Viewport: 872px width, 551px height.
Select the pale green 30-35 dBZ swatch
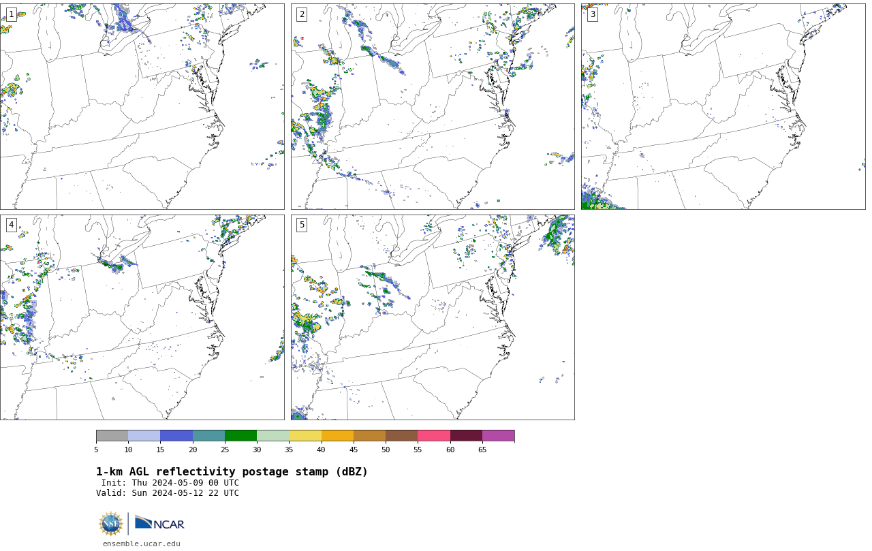(x=272, y=436)
